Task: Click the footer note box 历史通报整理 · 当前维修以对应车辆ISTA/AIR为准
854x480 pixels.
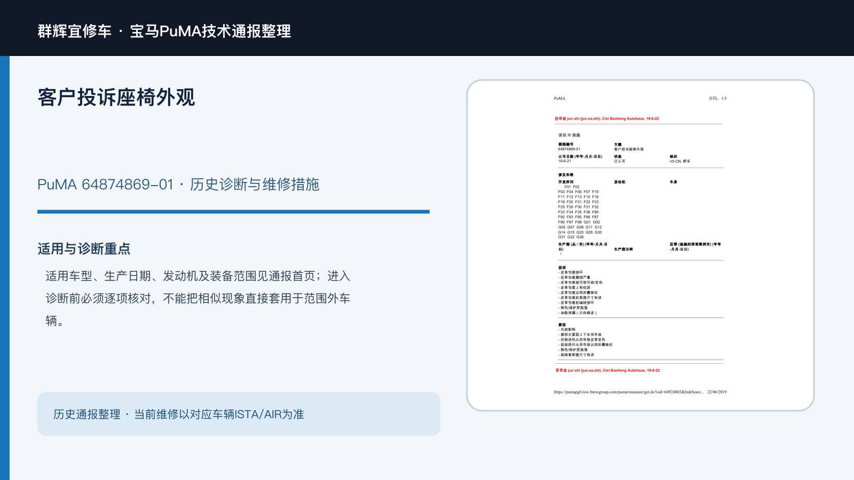Action: (x=239, y=414)
